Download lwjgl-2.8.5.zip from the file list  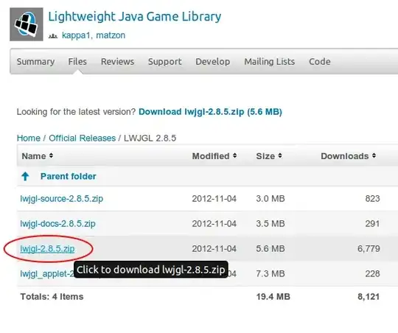tap(47, 249)
